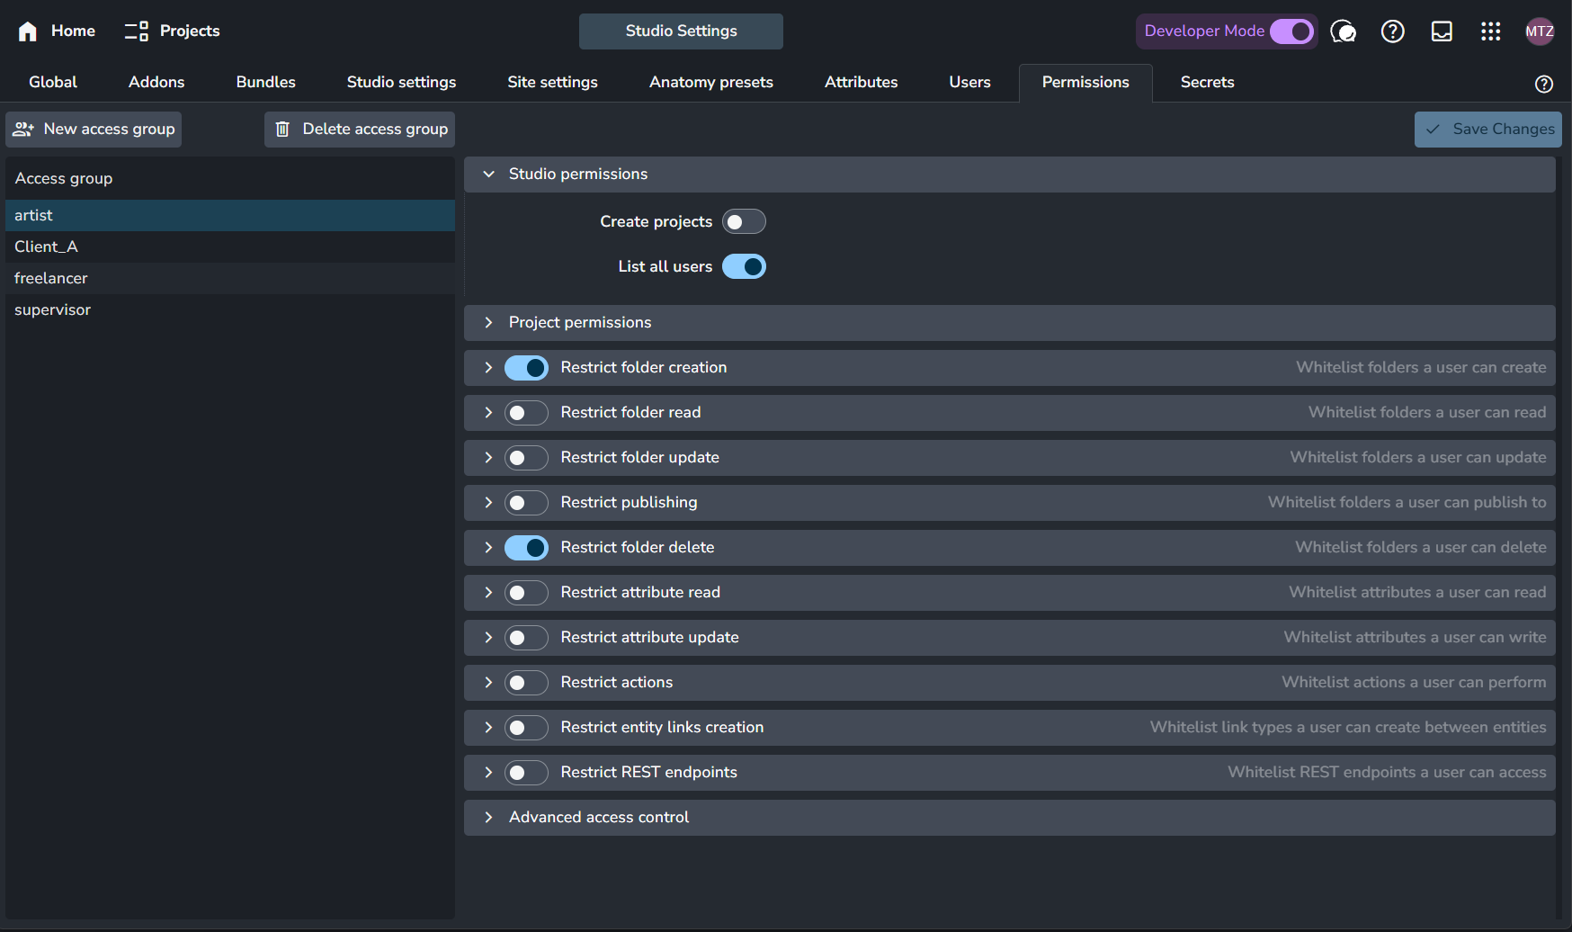Disable the Developer Mode toggle

[1291, 31]
